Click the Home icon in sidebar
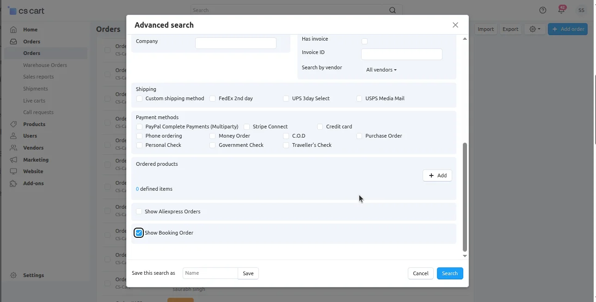Image resolution: width=596 pixels, height=302 pixels. pos(13,30)
